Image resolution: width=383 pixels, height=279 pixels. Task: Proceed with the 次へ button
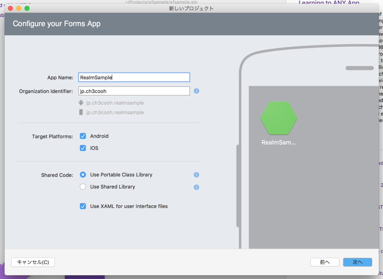coord(358,262)
